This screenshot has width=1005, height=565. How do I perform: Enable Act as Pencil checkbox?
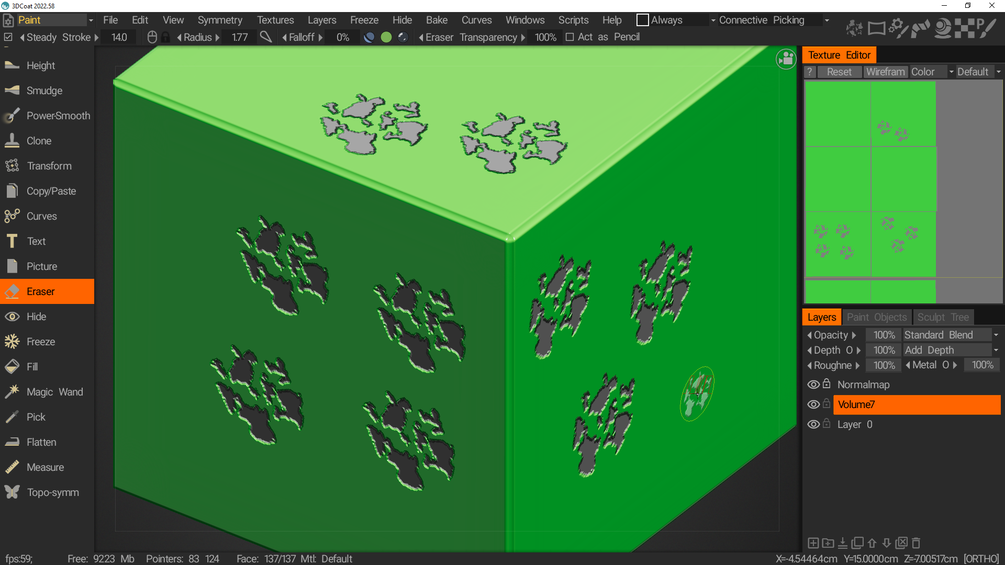coord(570,37)
